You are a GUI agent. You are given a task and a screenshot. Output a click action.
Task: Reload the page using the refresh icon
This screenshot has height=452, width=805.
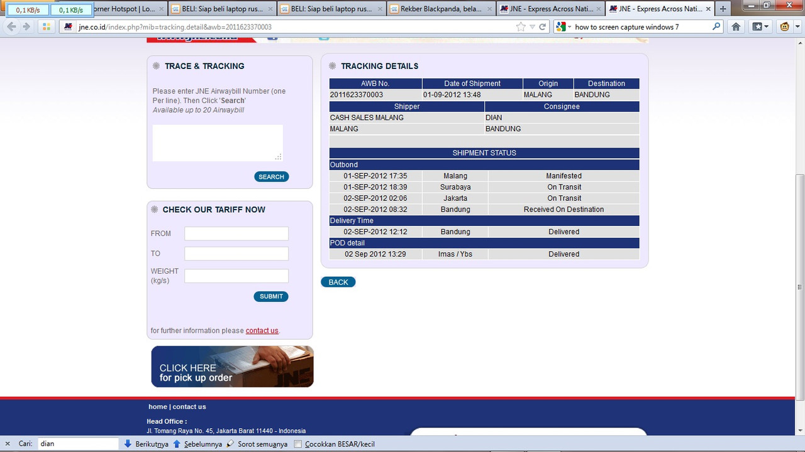[542, 27]
